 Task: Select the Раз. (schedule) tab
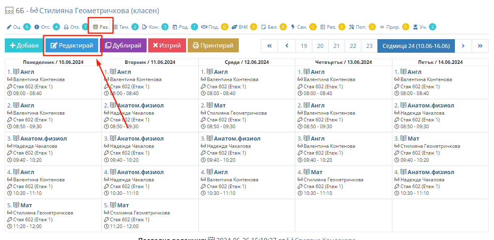pos(101,27)
